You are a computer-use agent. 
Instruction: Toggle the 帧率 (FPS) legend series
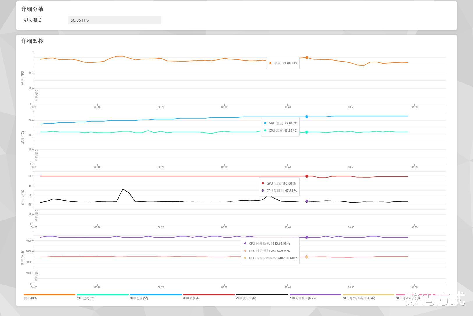point(30,298)
